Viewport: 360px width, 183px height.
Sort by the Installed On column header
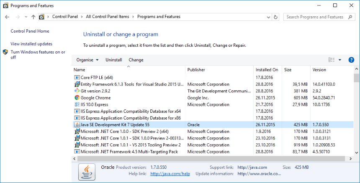tap(268, 70)
